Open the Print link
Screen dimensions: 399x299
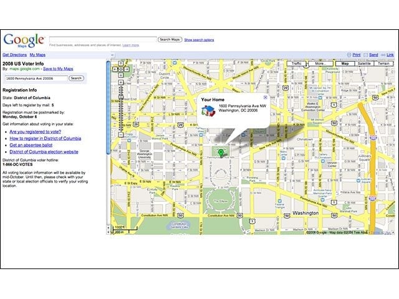pos(356,55)
